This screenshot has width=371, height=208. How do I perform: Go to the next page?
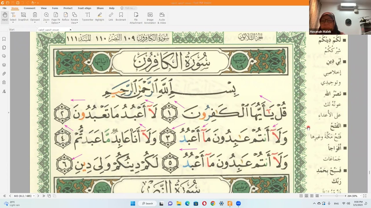[x=38, y=196]
